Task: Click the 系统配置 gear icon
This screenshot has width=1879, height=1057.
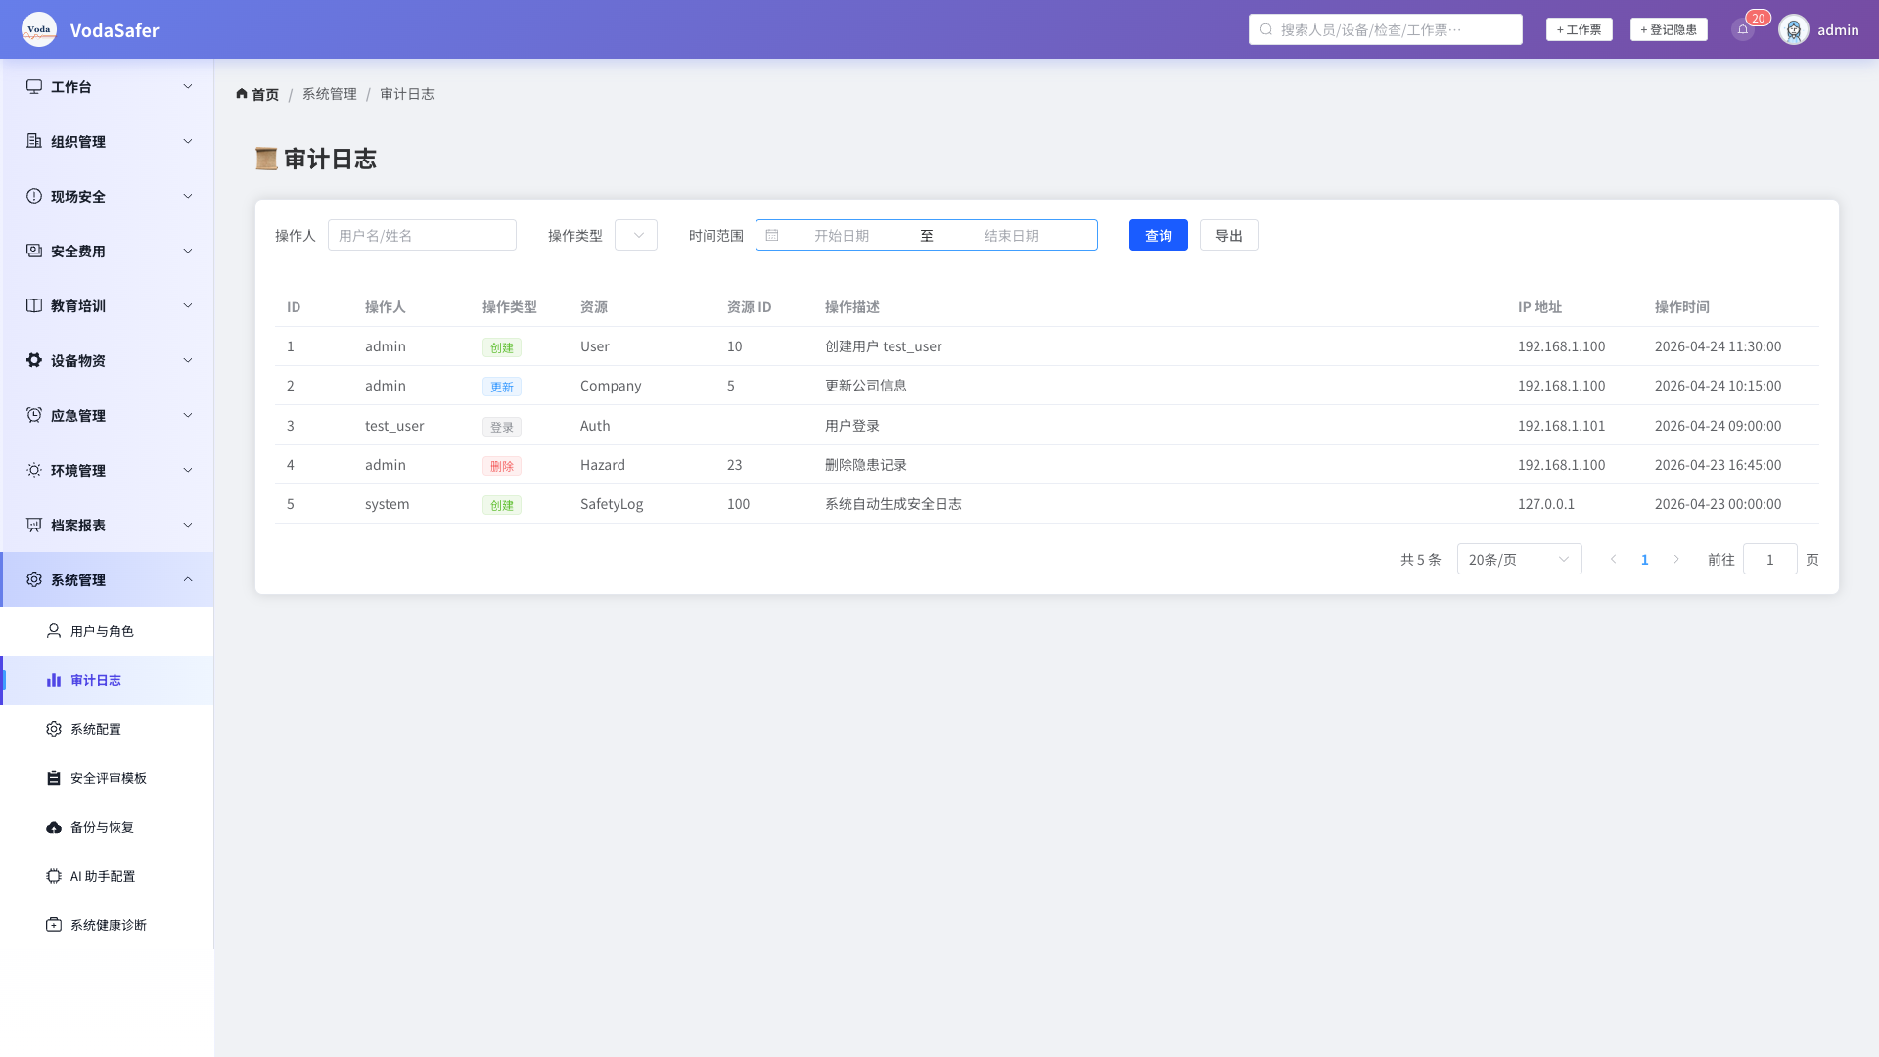Action: 54,729
